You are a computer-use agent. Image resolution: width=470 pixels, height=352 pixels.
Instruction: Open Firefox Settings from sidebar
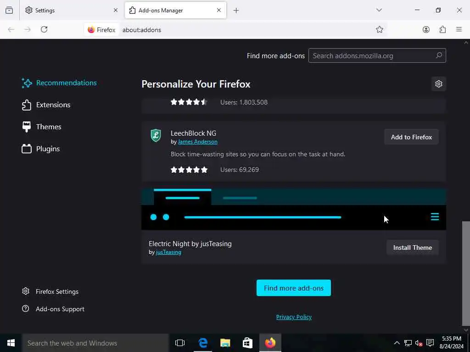pos(50,291)
